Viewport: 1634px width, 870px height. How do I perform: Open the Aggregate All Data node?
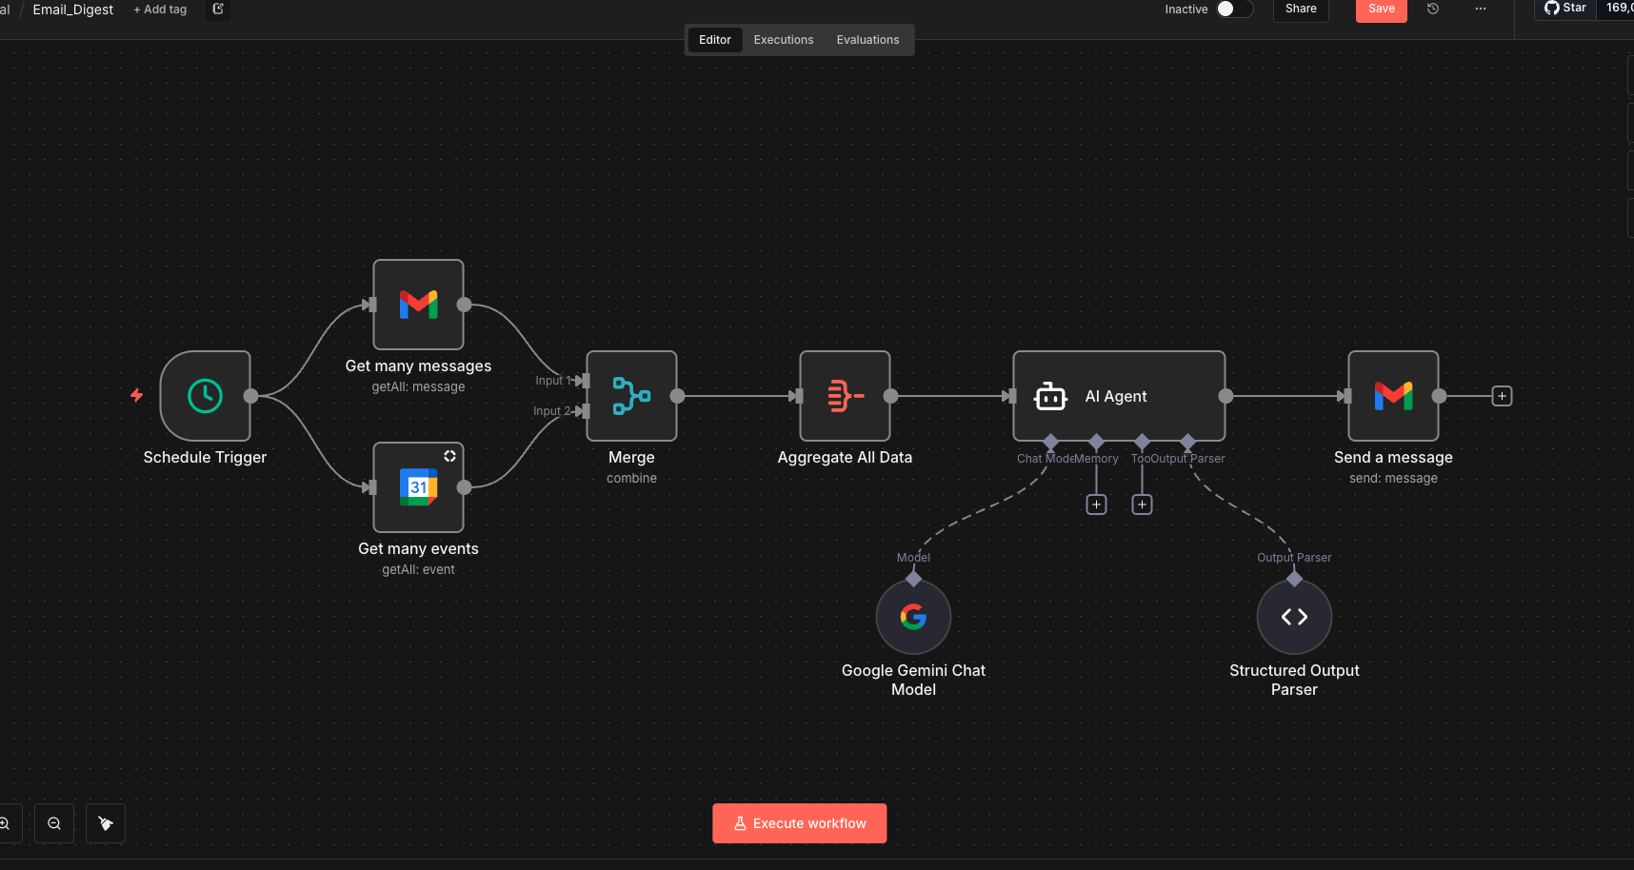[x=845, y=396]
